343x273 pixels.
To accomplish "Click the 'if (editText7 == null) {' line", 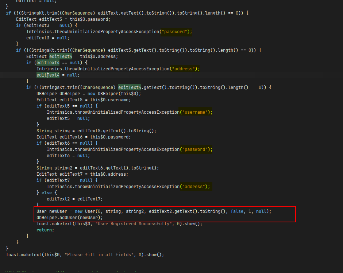I will coord(67,180).
